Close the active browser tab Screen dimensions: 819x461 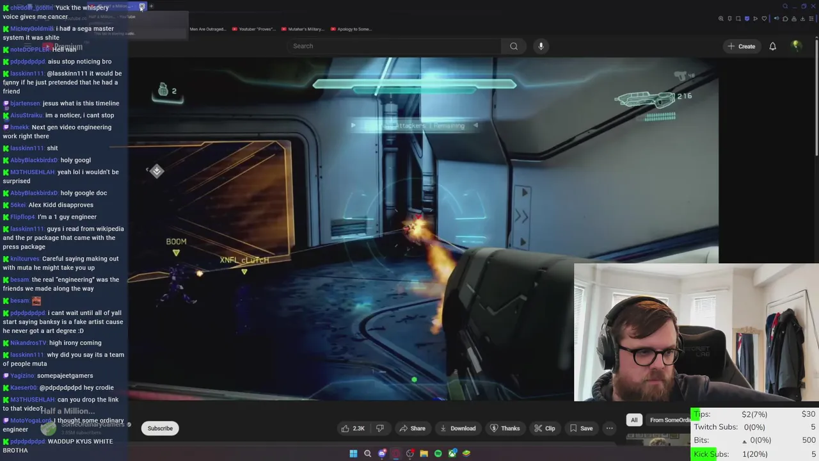pyautogui.click(x=142, y=6)
